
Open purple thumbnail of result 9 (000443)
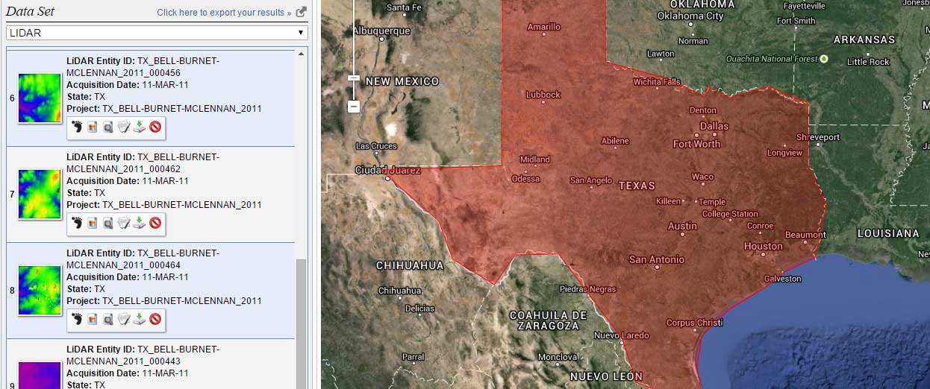(x=40, y=375)
